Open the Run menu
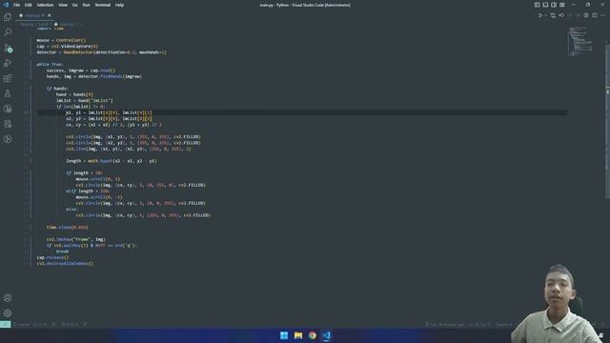The height and width of the screenshot is (343, 610). tap(86, 5)
